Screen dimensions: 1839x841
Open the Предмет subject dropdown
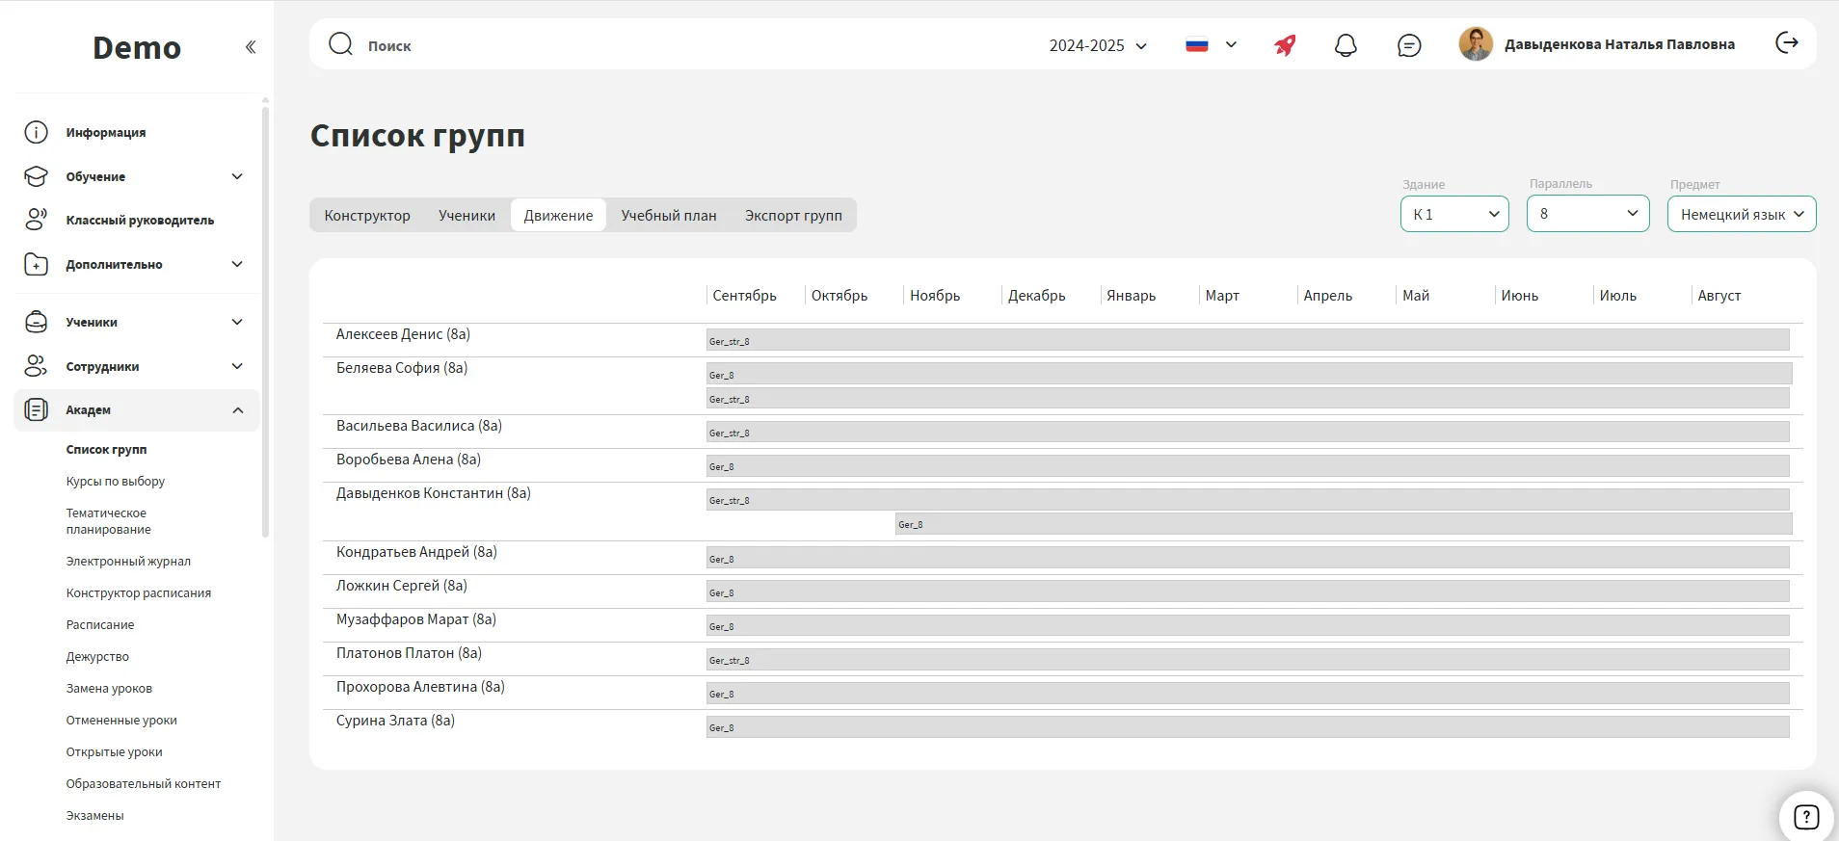[1741, 214]
